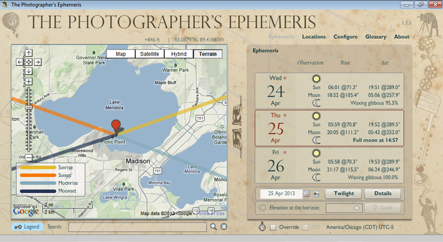Select the Fri 26 Apr day panel
443x242 pixels.
(x=329, y=165)
